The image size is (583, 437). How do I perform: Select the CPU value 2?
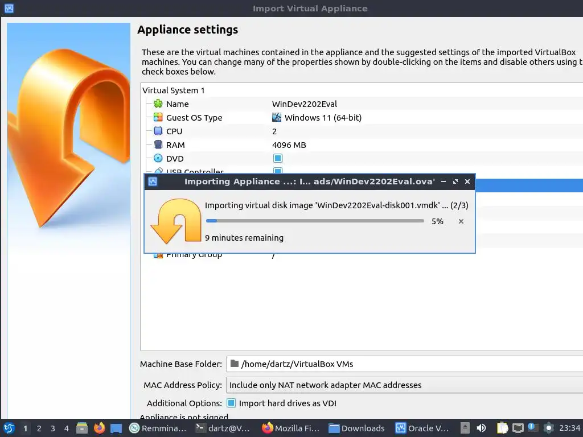tap(274, 131)
